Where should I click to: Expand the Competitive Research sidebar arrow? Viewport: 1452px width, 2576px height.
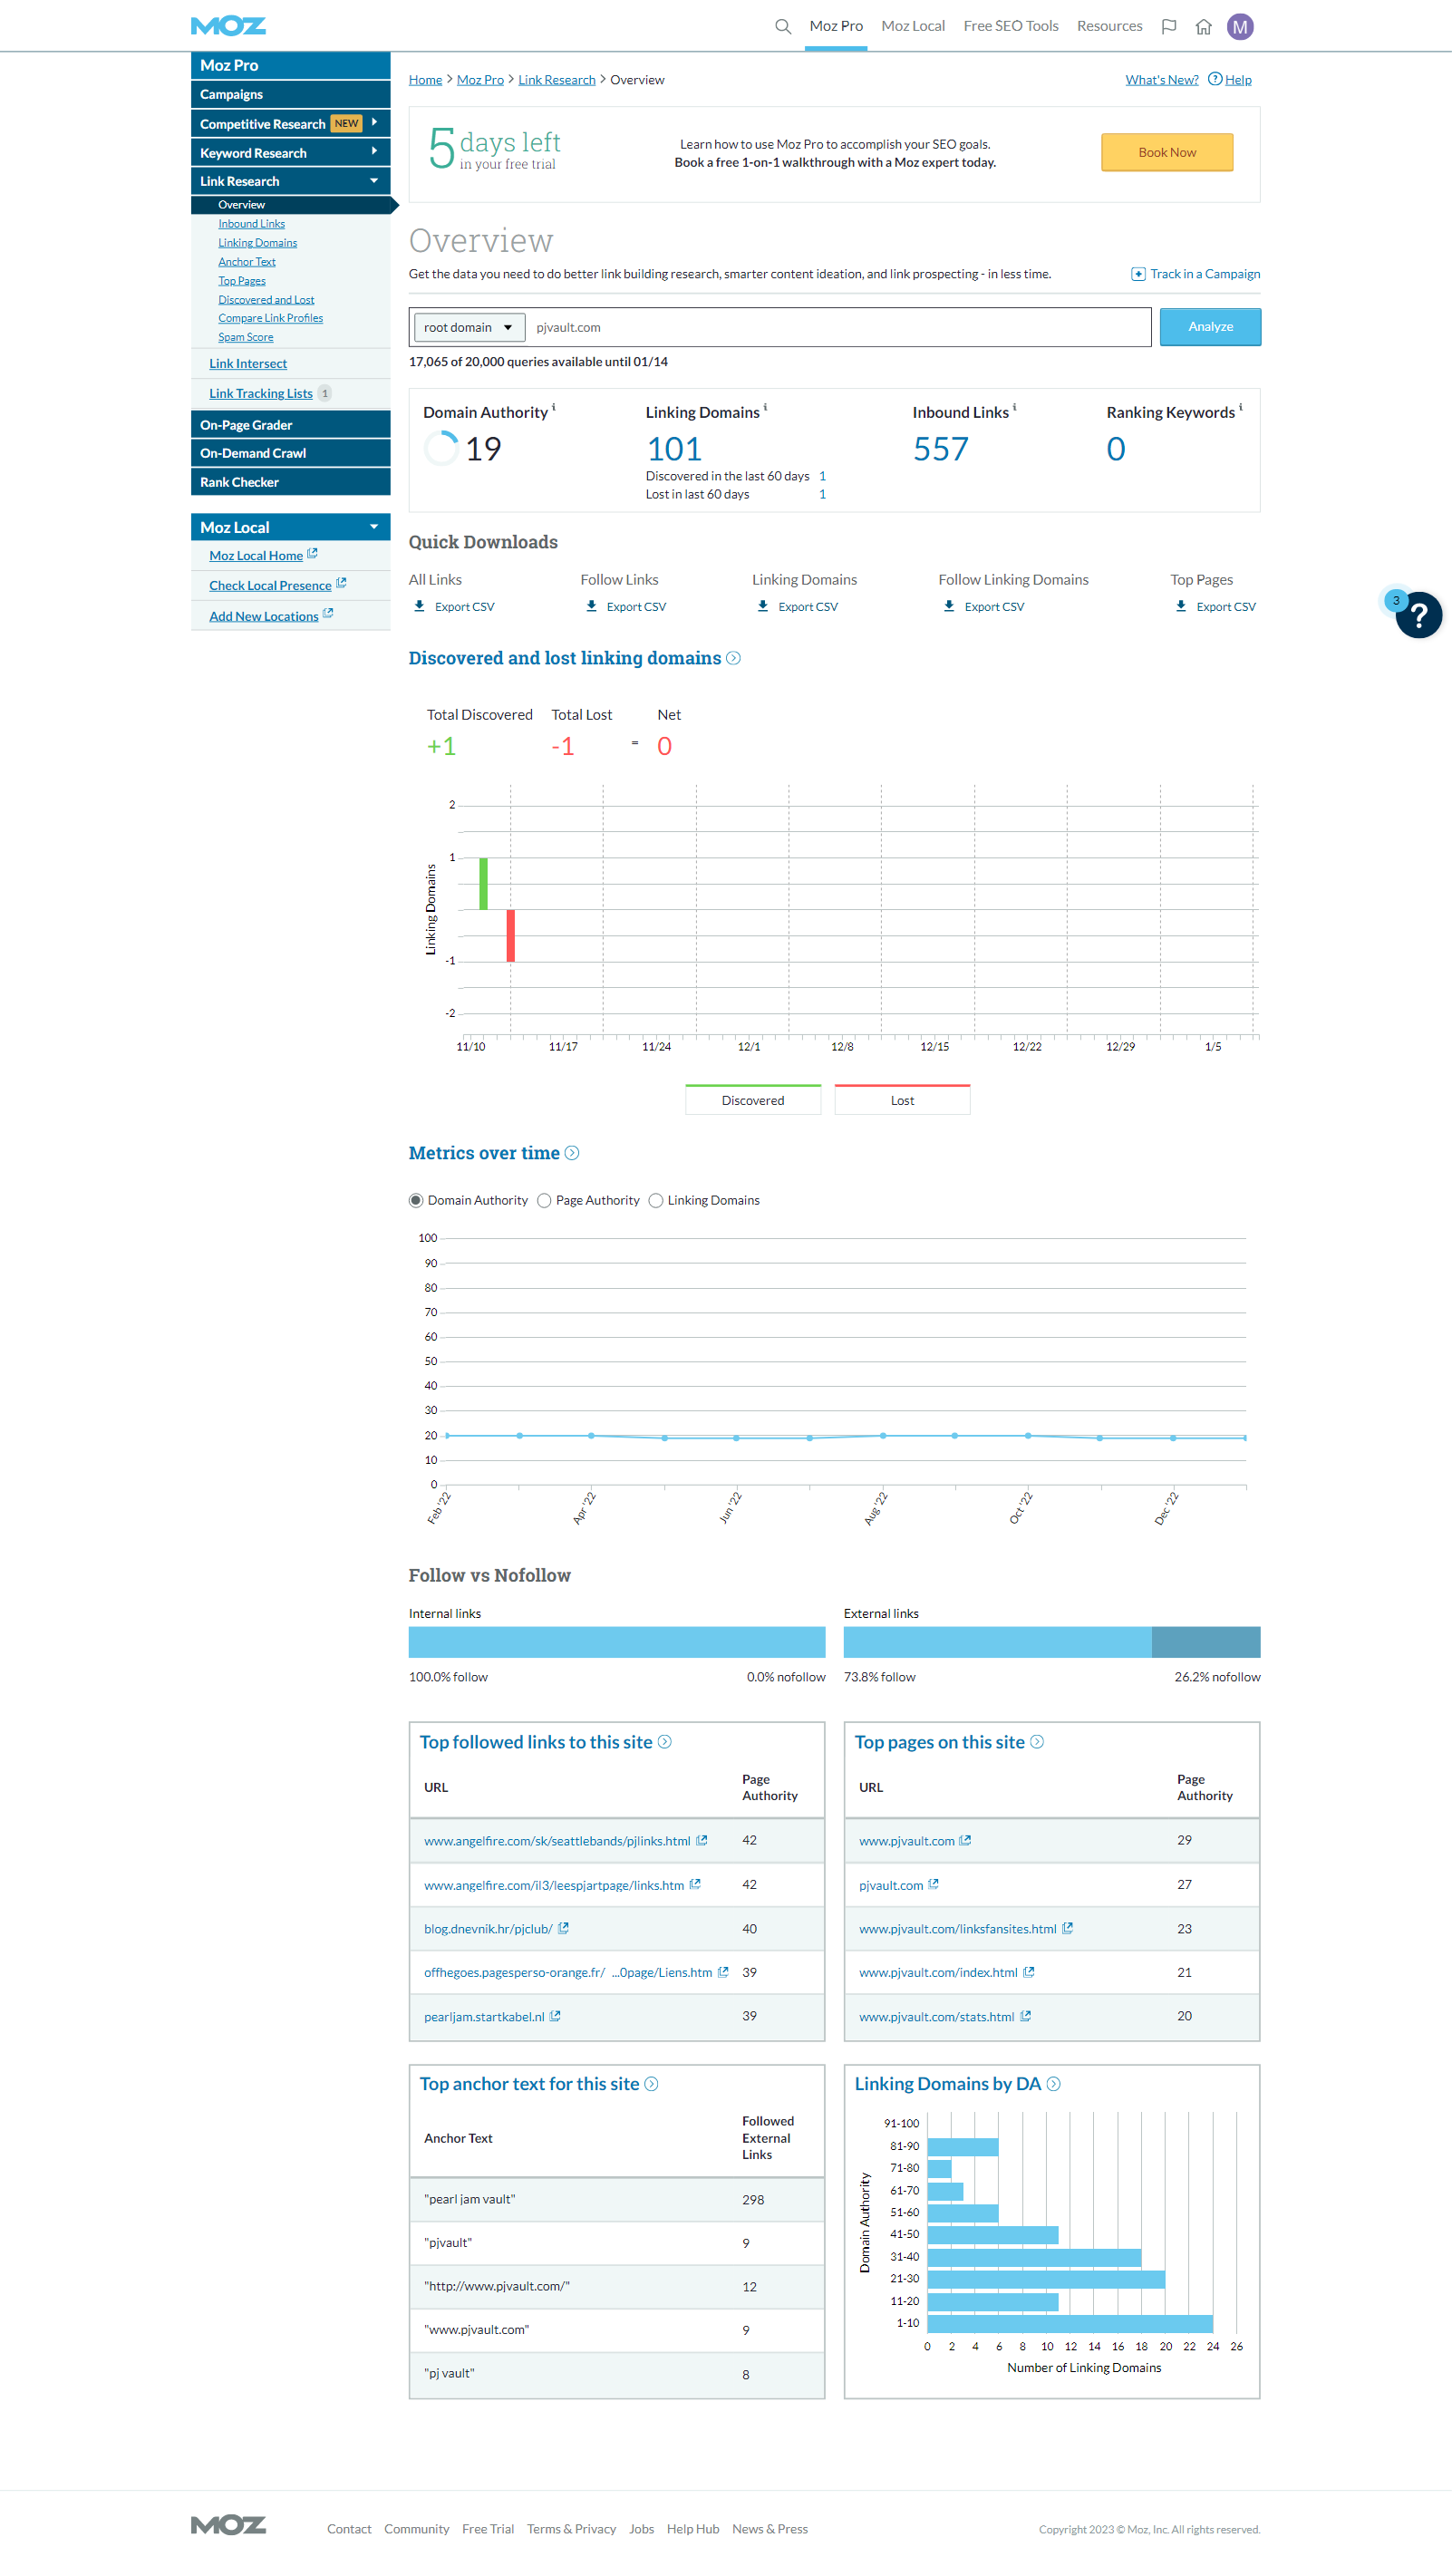[374, 122]
